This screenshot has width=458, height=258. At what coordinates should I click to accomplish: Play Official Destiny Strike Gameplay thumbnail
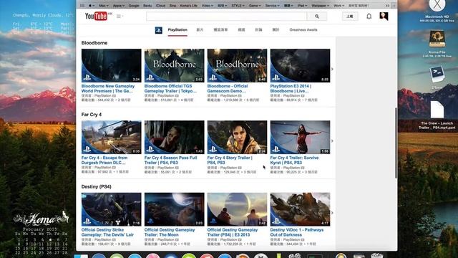(x=112, y=209)
